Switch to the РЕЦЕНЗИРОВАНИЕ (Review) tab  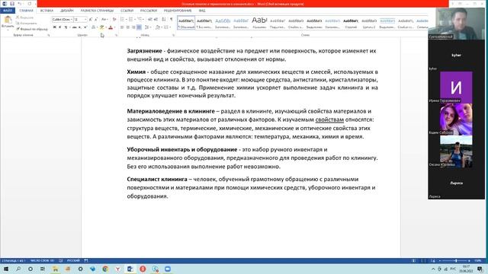coord(178,11)
